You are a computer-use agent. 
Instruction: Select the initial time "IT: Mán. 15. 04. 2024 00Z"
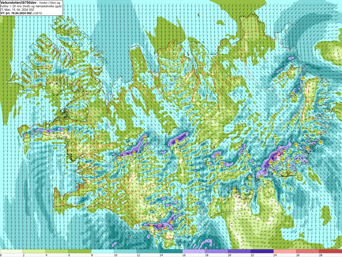(17, 10)
